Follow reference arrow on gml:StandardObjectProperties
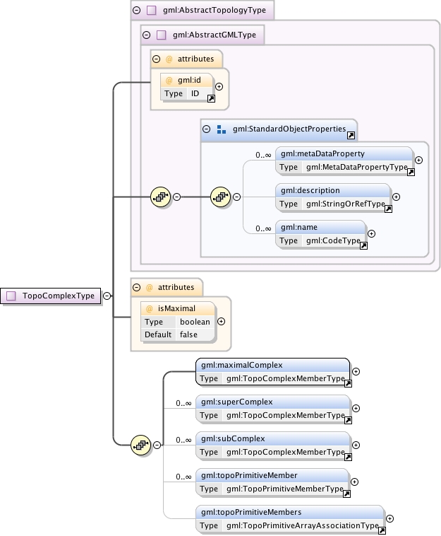This screenshot has height=536, width=441. tap(351, 136)
